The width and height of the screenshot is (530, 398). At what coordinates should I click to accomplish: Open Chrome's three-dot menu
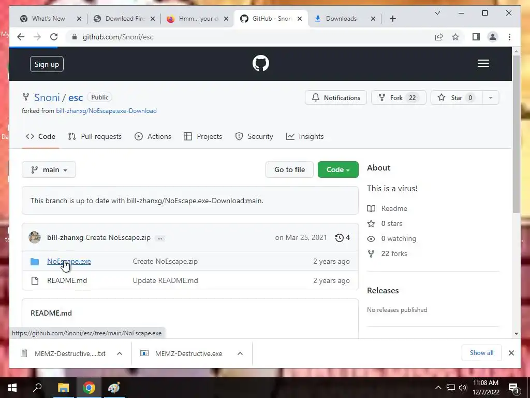(509, 37)
